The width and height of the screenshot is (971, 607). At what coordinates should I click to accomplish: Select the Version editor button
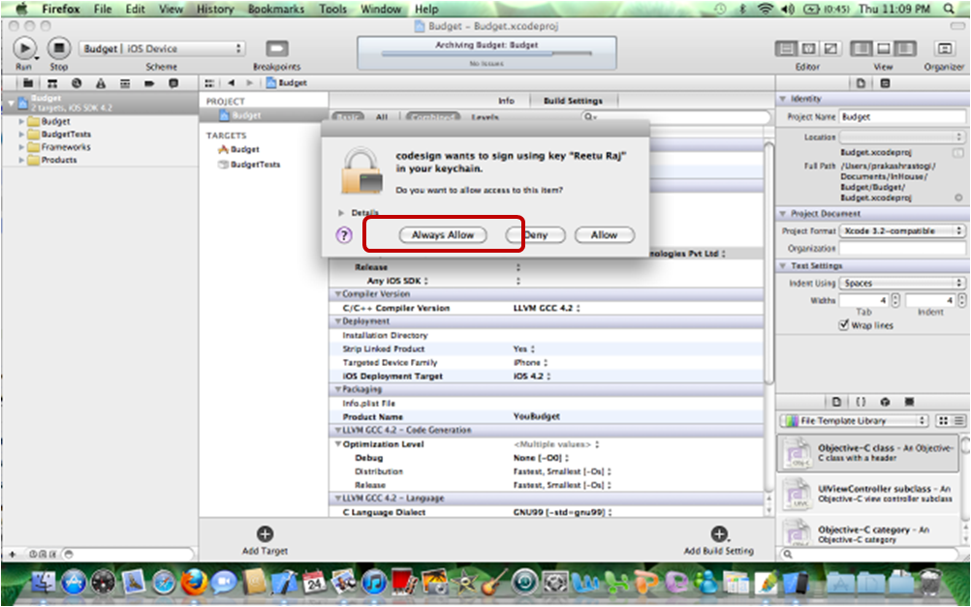[x=831, y=48]
